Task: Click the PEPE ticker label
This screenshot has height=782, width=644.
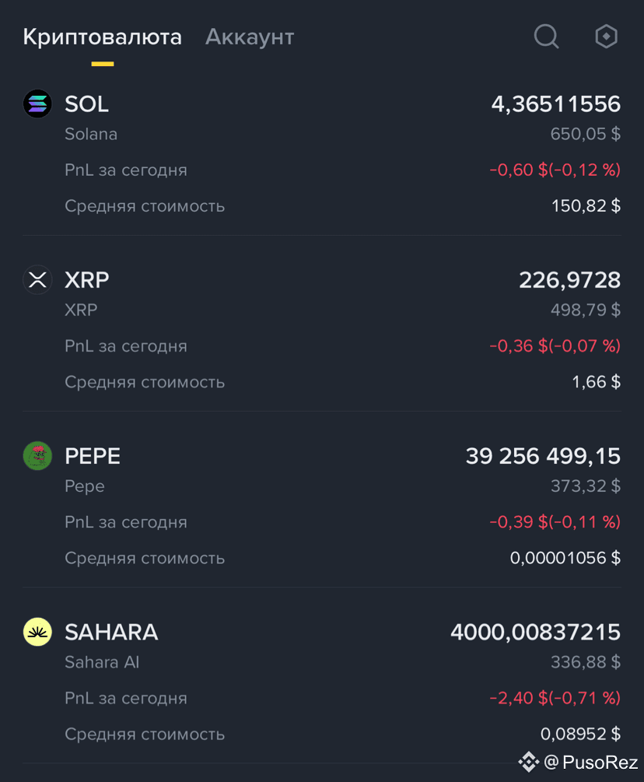Action: click(93, 456)
